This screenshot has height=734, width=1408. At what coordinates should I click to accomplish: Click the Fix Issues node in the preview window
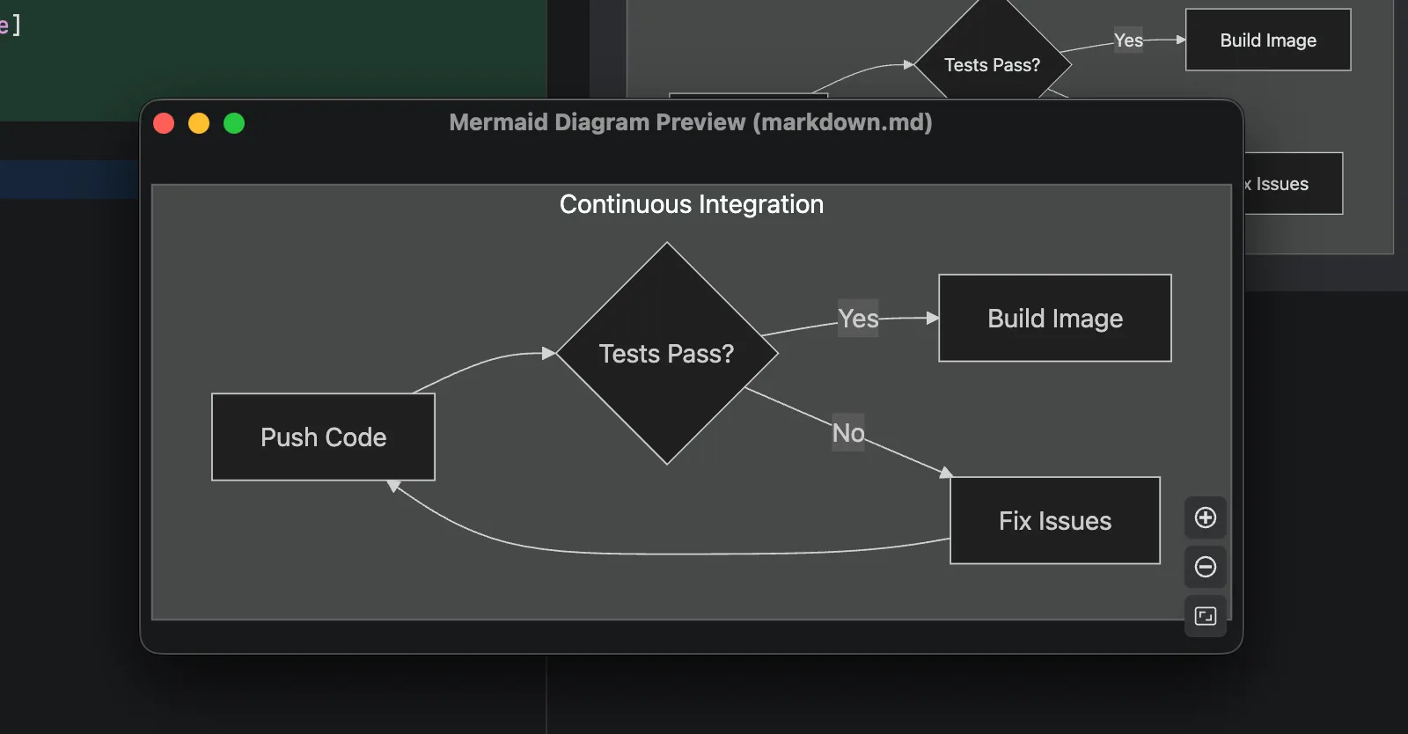pyautogui.click(x=1054, y=521)
